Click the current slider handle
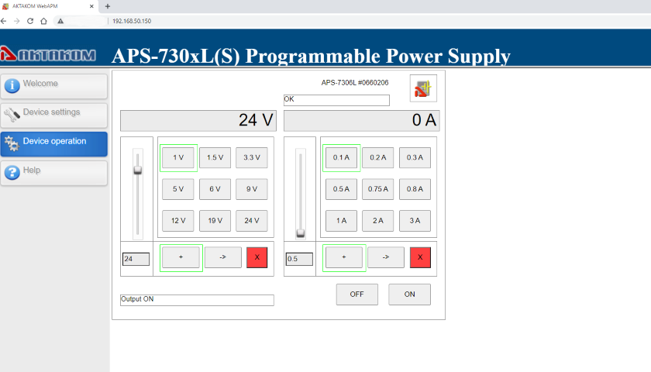 coord(301,233)
